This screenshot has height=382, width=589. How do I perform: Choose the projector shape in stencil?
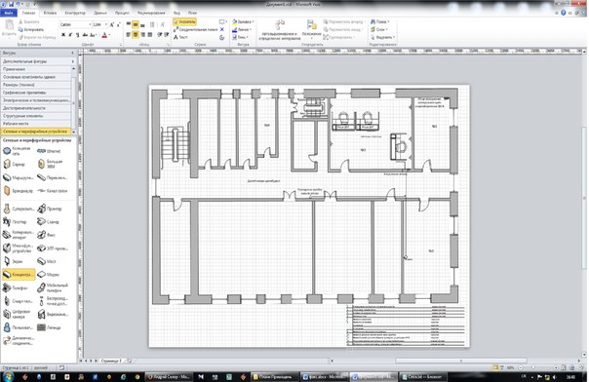[x=53, y=248]
